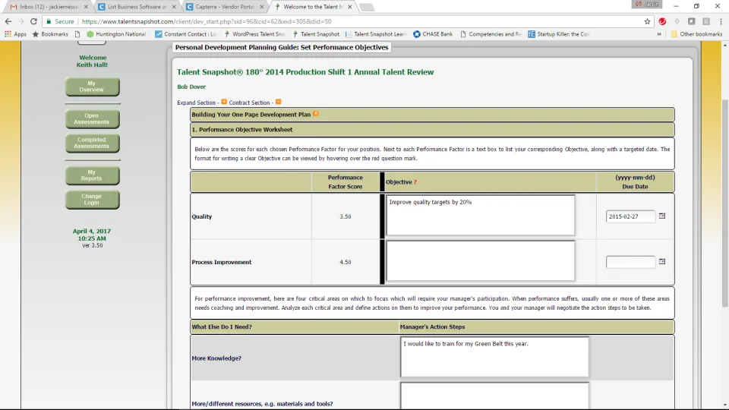The height and width of the screenshot is (410, 729).
Task: Click the employee name Bob Dover
Action: 191,87
